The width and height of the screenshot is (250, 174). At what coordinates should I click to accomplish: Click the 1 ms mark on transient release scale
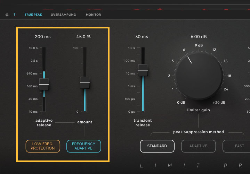coord(131,86)
